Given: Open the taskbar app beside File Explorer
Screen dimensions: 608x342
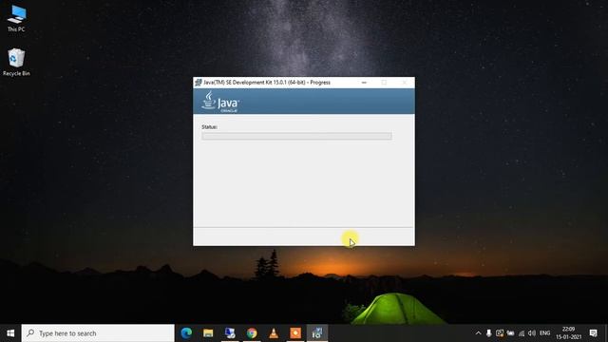Looking at the screenshot, I should pos(230,333).
